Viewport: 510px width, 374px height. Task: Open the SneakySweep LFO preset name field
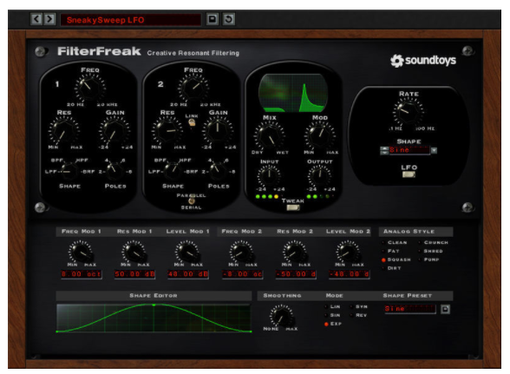pos(130,20)
